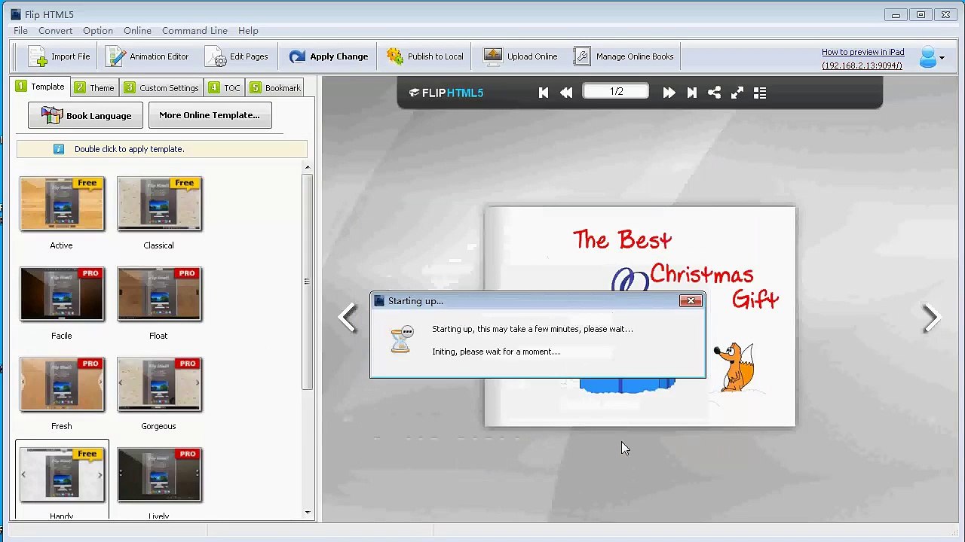Open the Option menu
The width and height of the screenshot is (965, 542).
click(x=98, y=31)
